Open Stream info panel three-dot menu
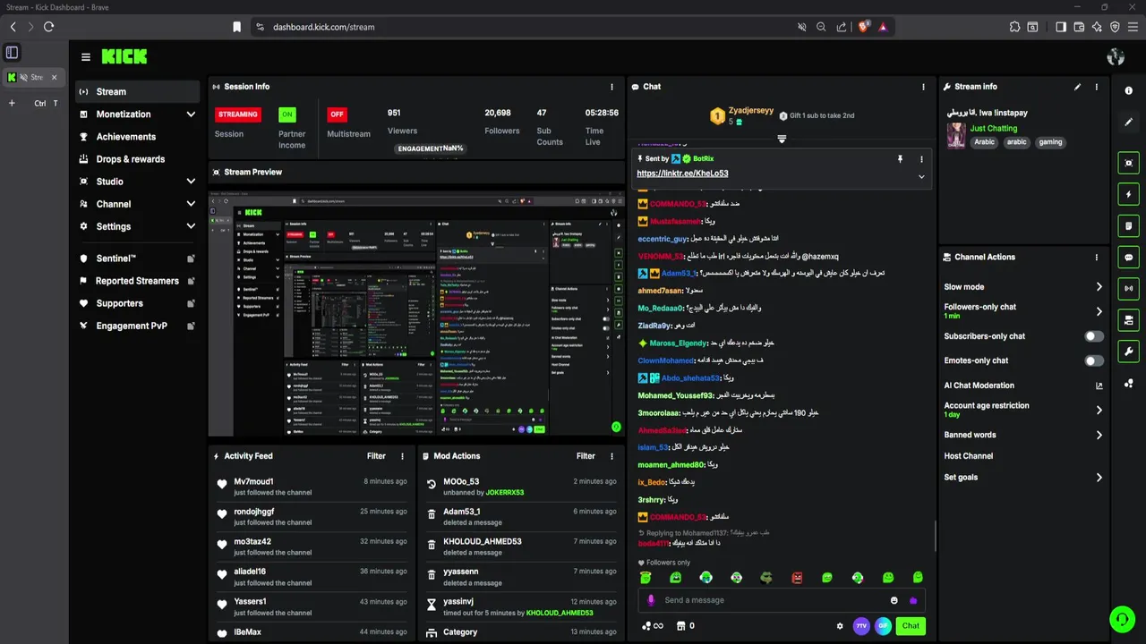Screen dimensions: 1146x644 click(x=1097, y=87)
